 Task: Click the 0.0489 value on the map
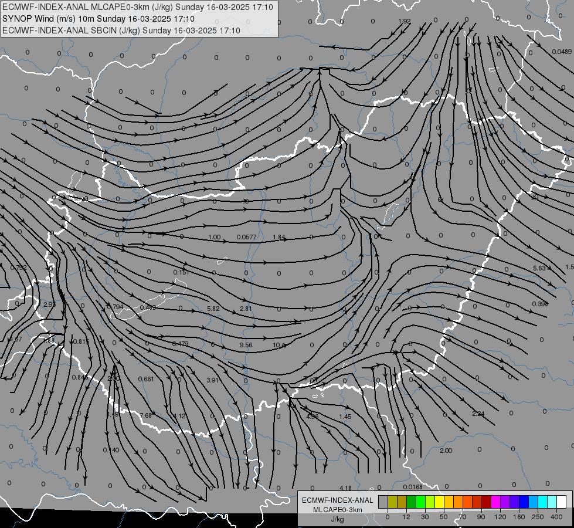(x=562, y=52)
